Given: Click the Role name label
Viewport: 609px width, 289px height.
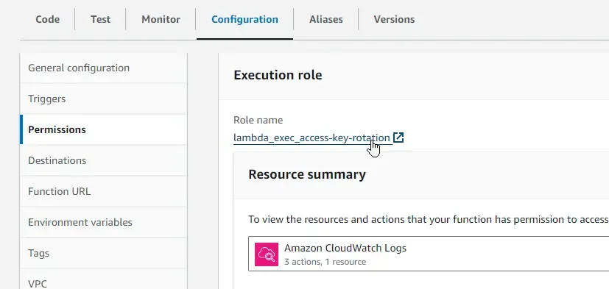Looking at the screenshot, I should pos(258,121).
